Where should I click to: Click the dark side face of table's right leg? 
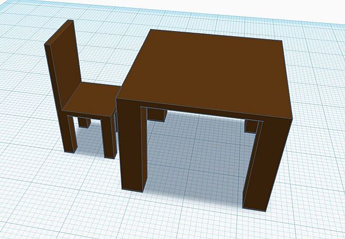point(275,167)
